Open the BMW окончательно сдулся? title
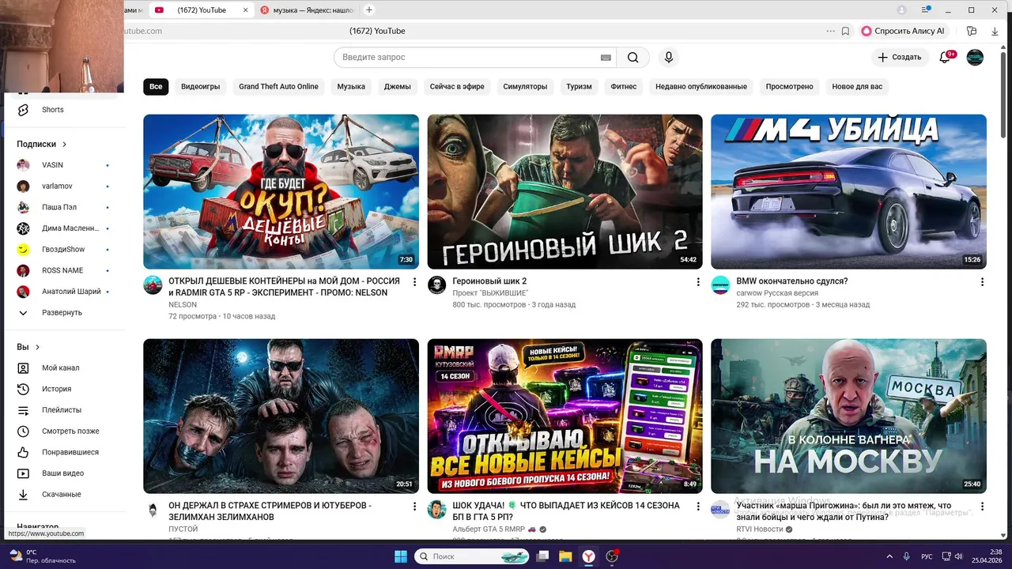Viewport: 1012px width, 569px height. click(x=792, y=281)
